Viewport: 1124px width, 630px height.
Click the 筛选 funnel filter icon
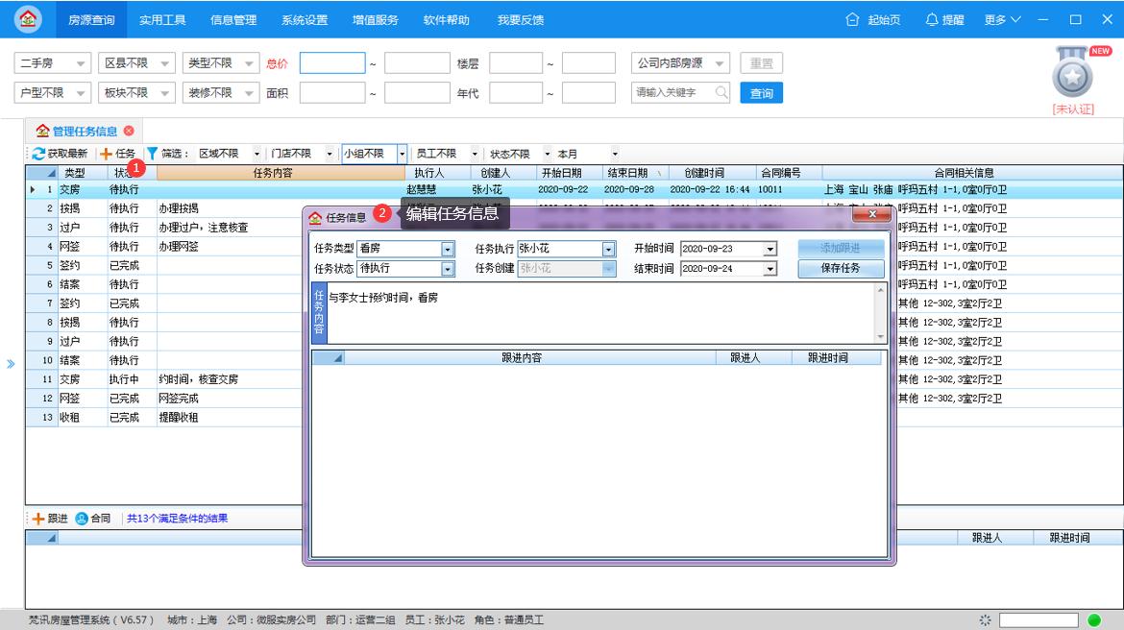click(x=151, y=153)
